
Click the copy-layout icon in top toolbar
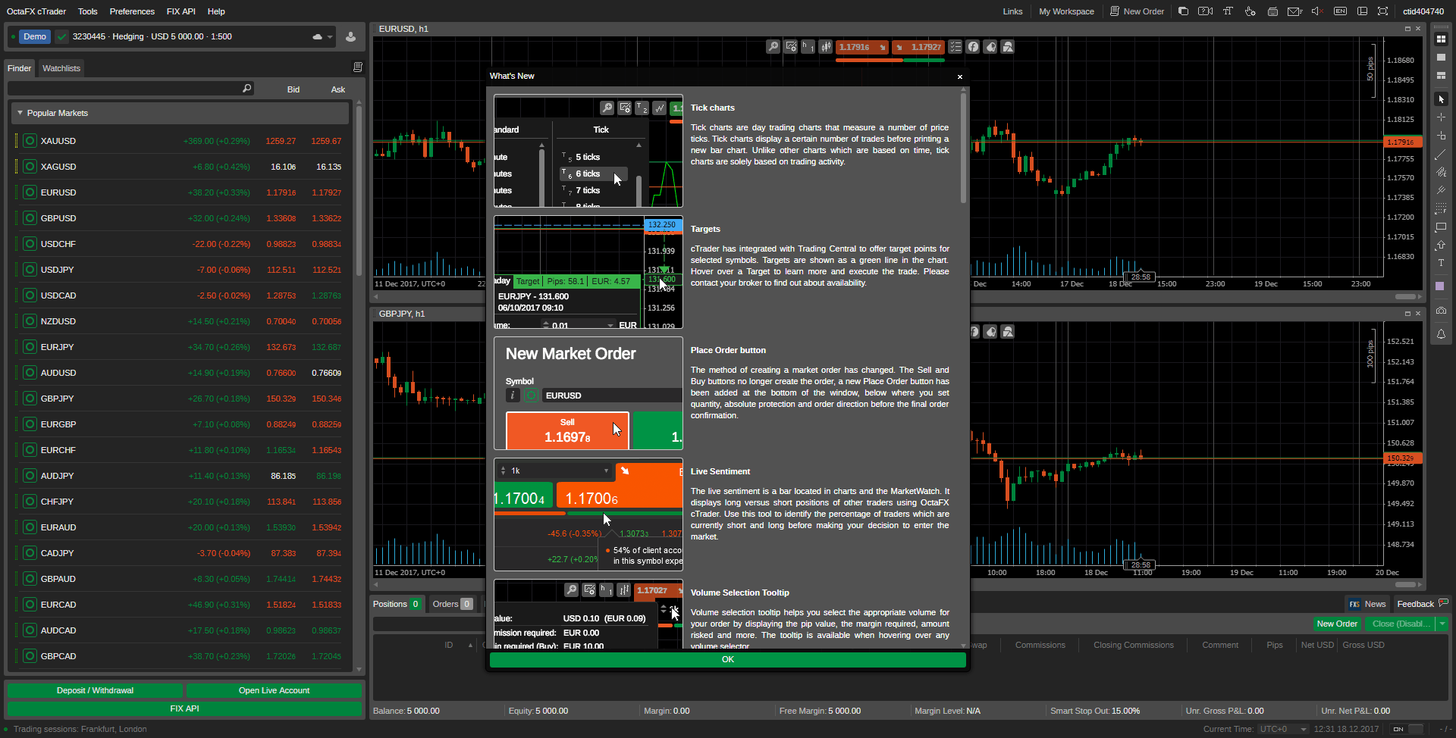point(1183,11)
